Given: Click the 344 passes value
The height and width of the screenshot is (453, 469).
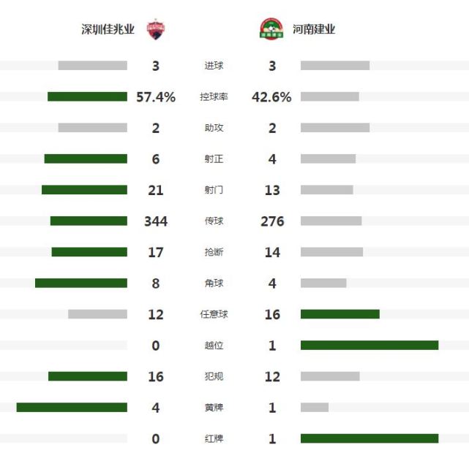Looking at the screenshot, I should click(x=156, y=221).
